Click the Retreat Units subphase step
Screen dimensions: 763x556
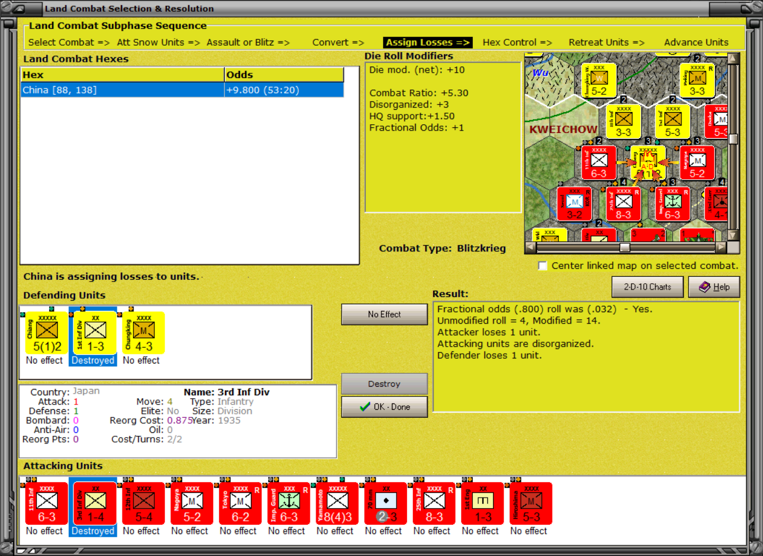(606, 43)
